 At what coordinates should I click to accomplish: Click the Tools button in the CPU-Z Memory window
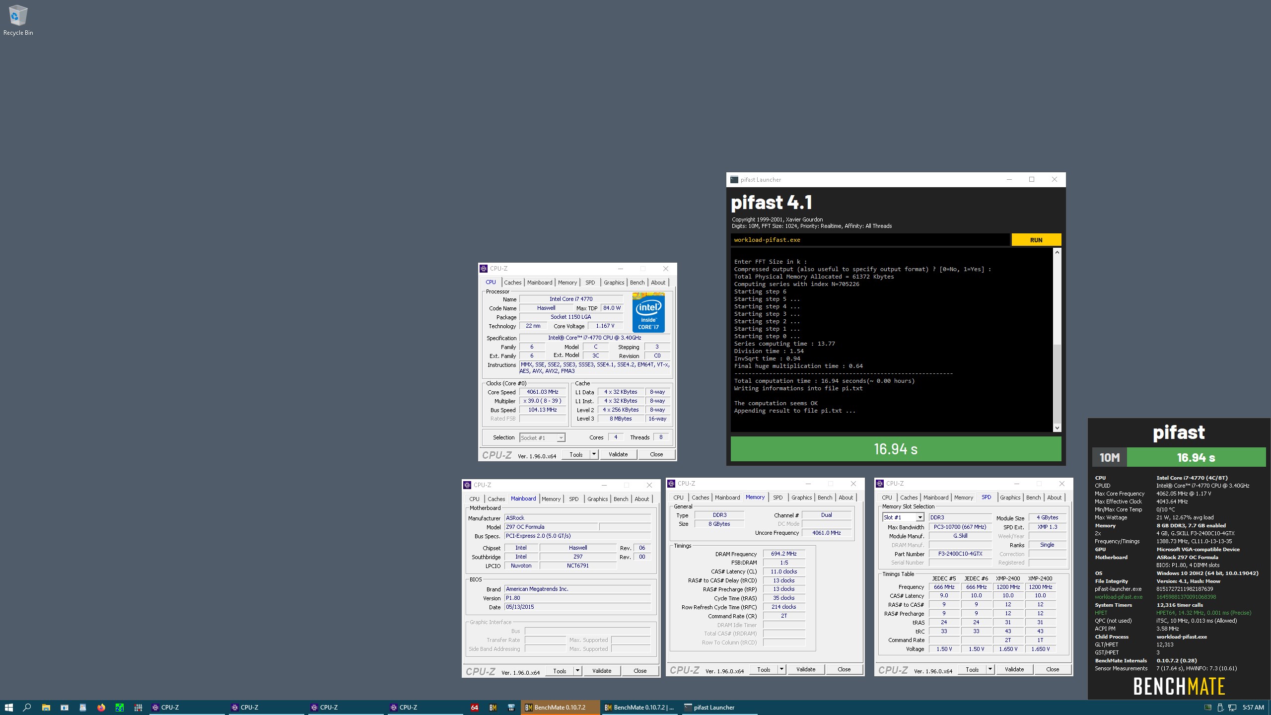click(x=764, y=669)
